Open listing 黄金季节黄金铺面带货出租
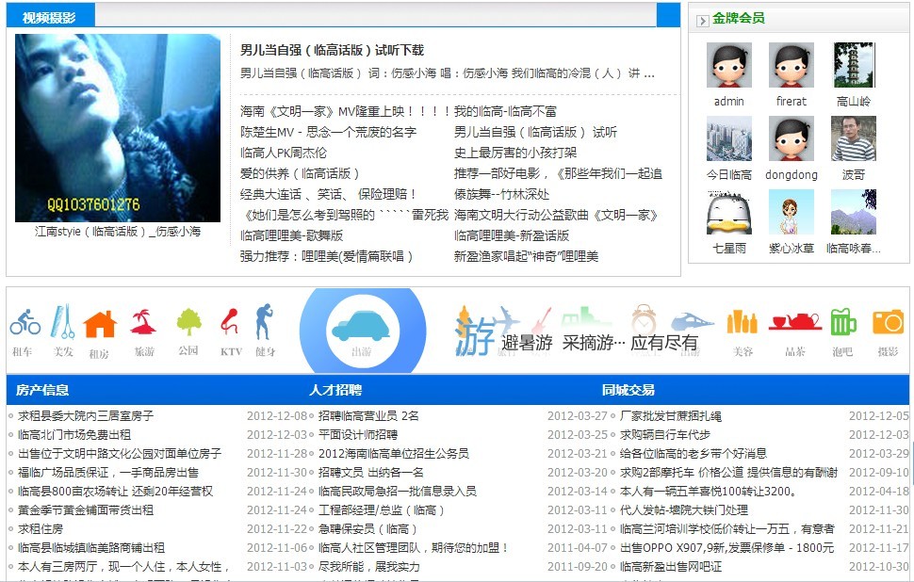 [x=86, y=510]
